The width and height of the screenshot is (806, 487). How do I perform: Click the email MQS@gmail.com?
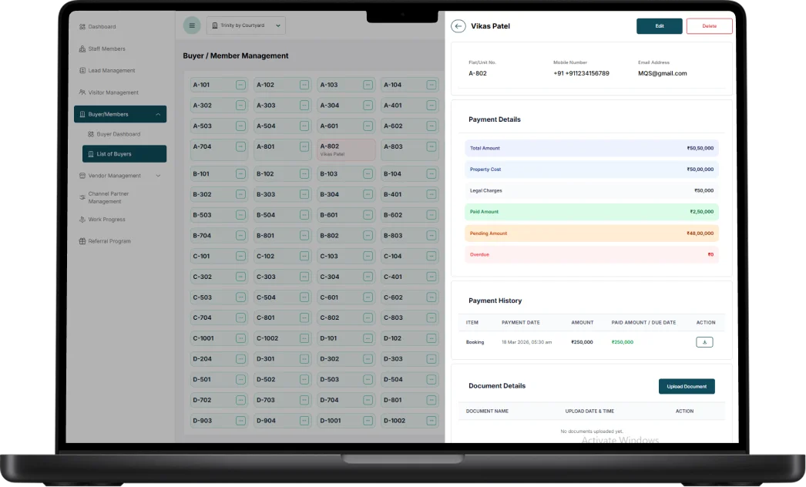pyautogui.click(x=662, y=73)
